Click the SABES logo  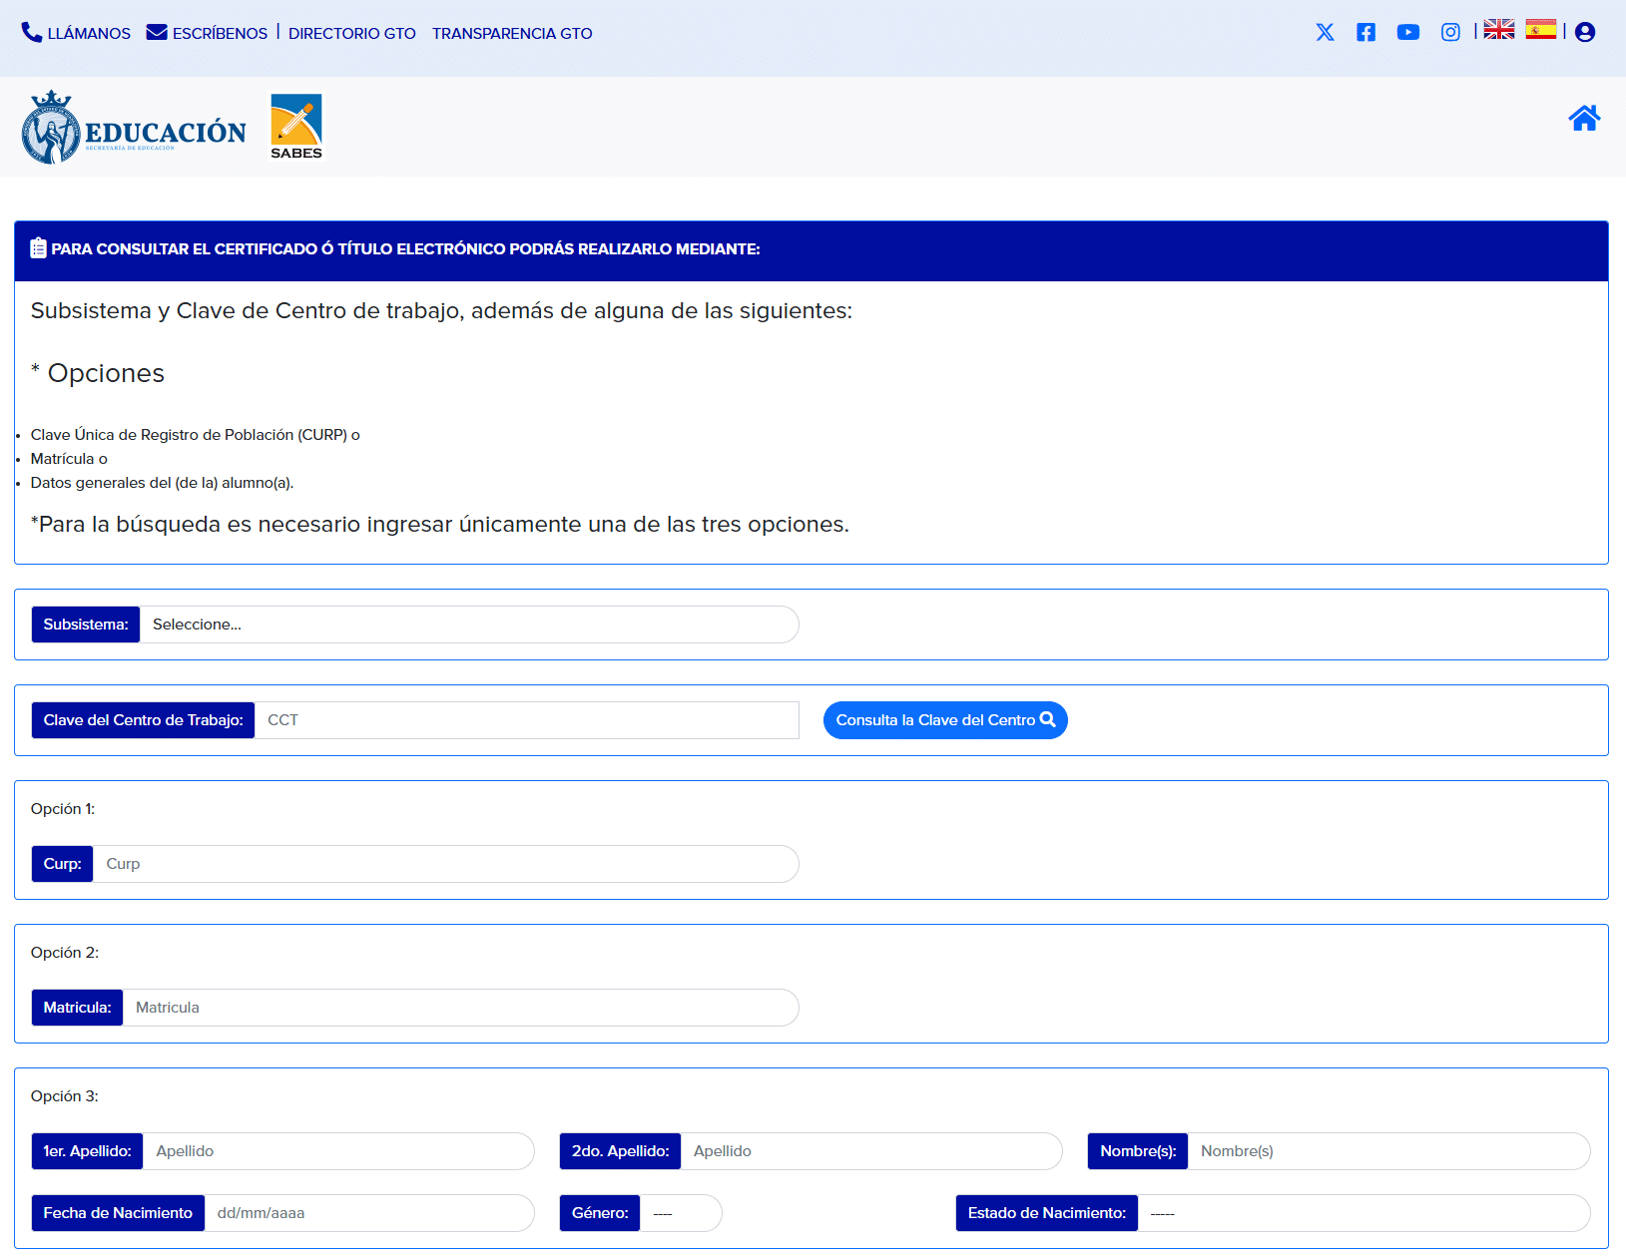296,126
